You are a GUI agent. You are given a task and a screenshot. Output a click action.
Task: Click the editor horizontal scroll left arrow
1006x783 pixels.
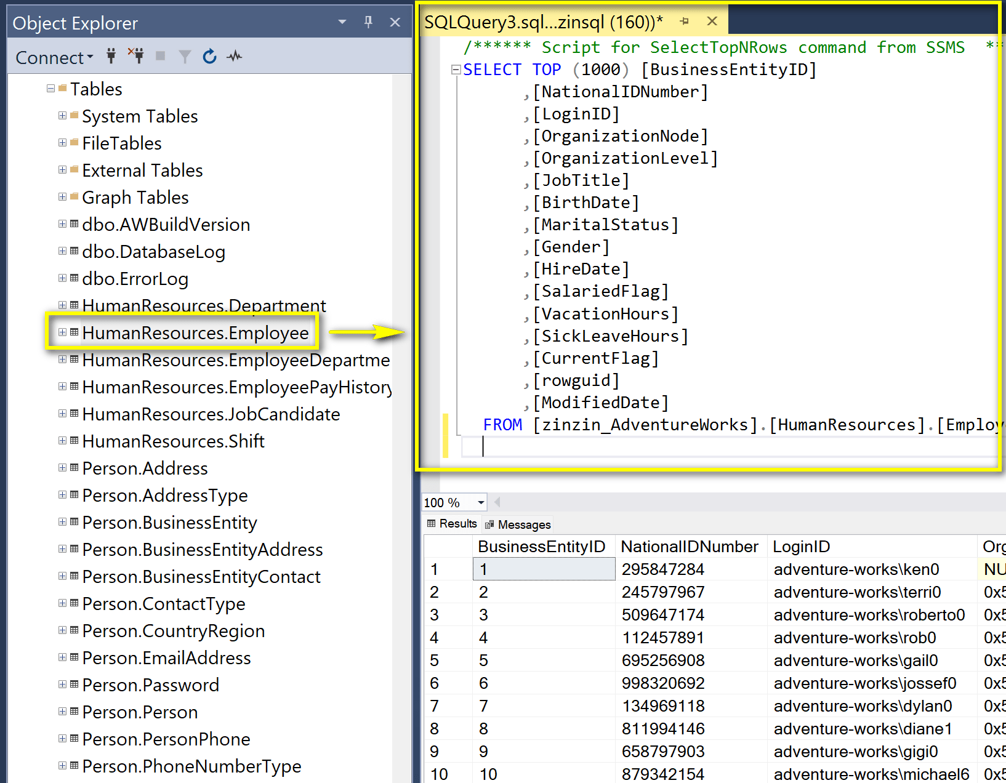point(497,502)
